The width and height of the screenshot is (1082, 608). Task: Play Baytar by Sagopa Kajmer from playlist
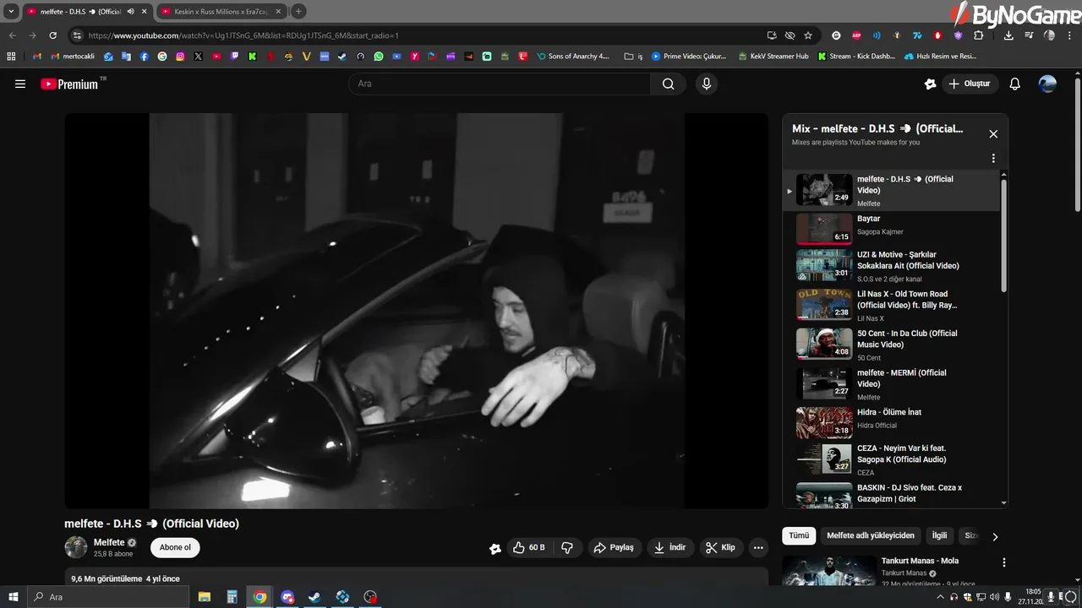[892, 228]
